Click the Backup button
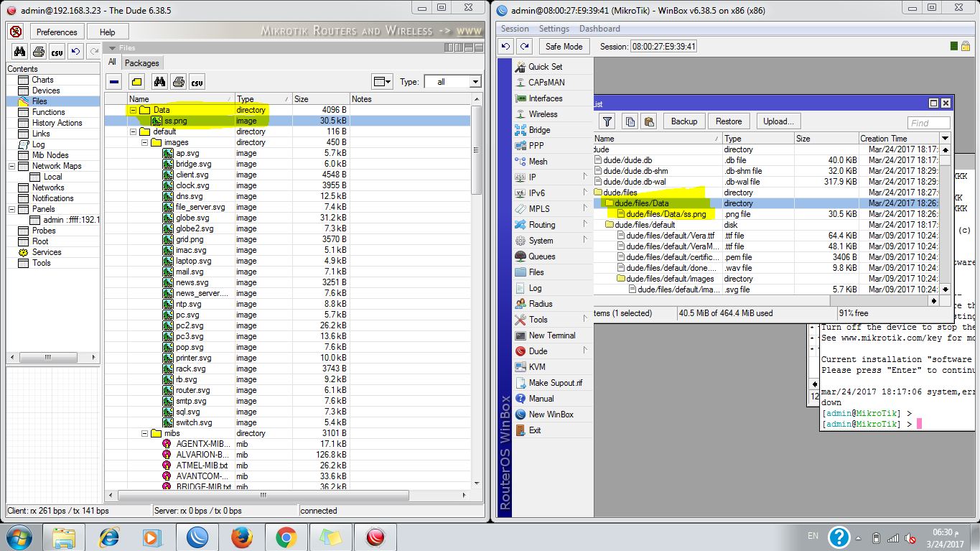Image resolution: width=980 pixels, height=551 pixels. (683, 121)
